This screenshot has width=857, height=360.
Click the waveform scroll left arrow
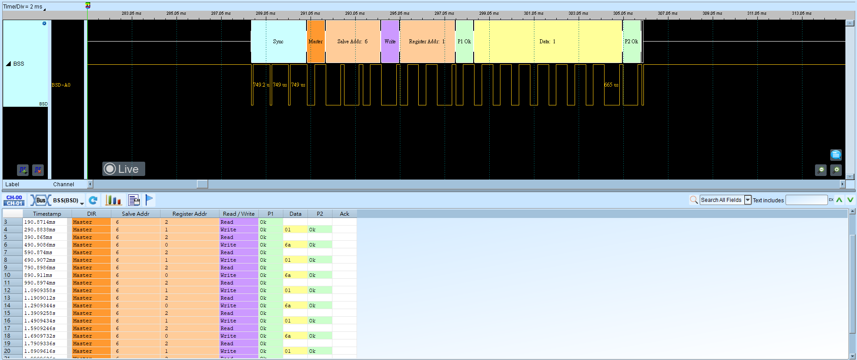pos(90,184)
